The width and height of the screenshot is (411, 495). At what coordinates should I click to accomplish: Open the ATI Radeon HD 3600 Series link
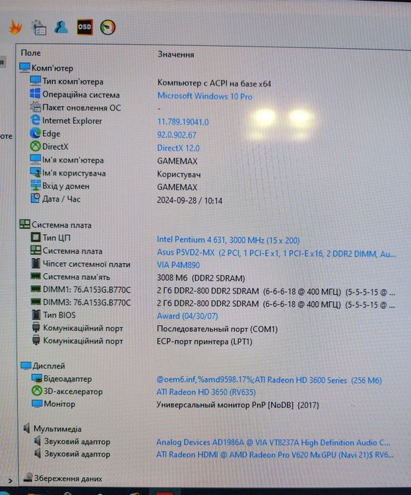(x=269, y=380)
